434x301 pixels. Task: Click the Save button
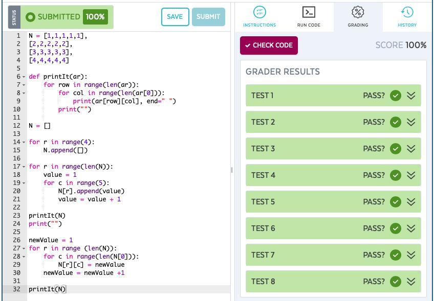pos(175,17)
